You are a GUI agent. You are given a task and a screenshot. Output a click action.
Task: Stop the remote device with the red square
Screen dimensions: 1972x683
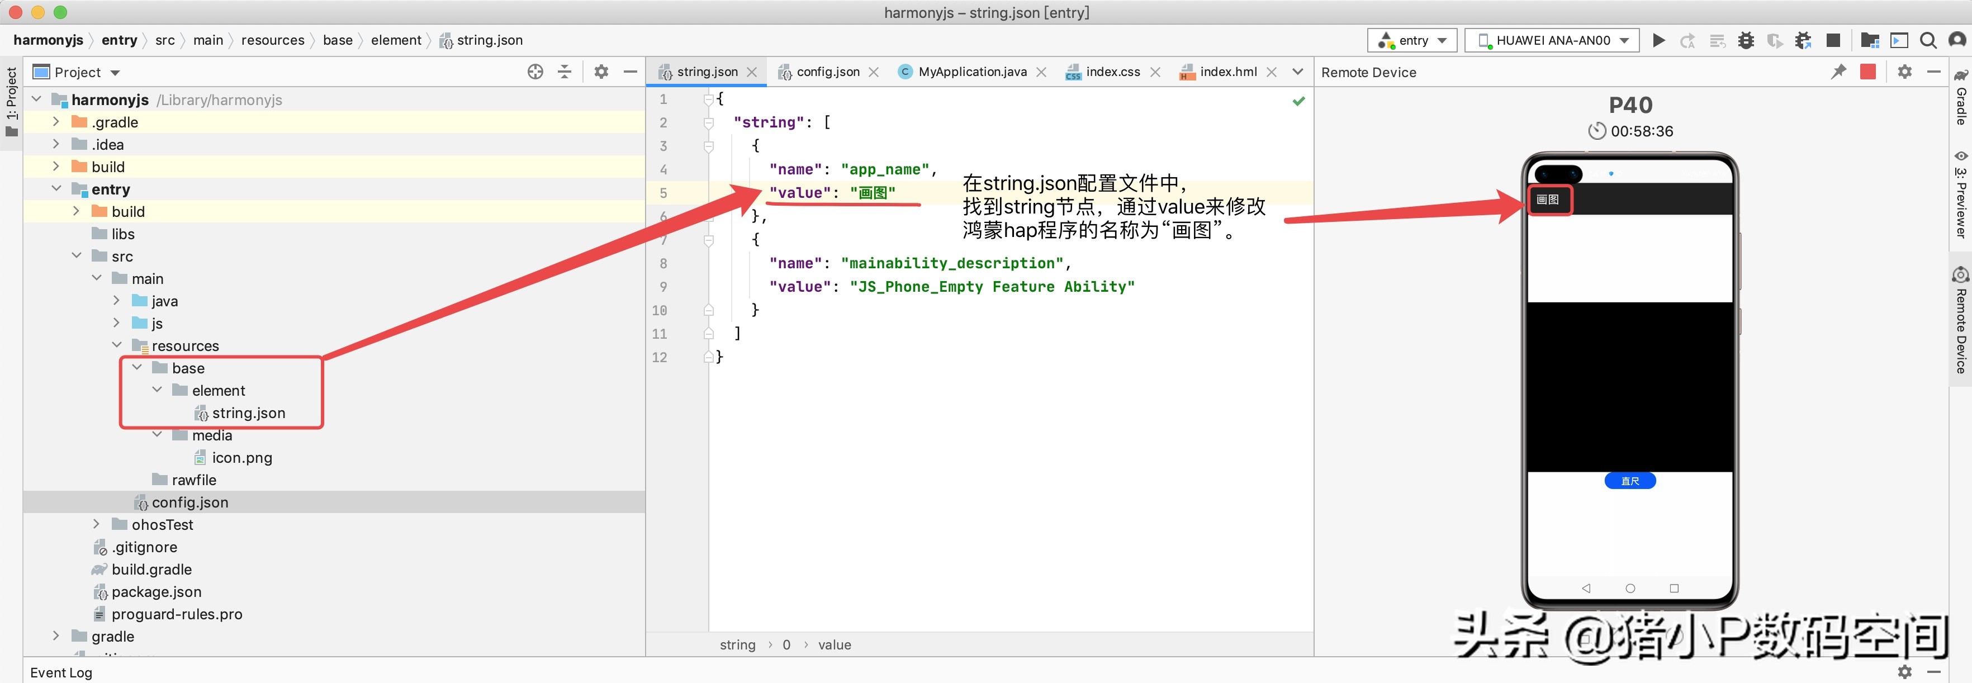[x=1868, y=72]
